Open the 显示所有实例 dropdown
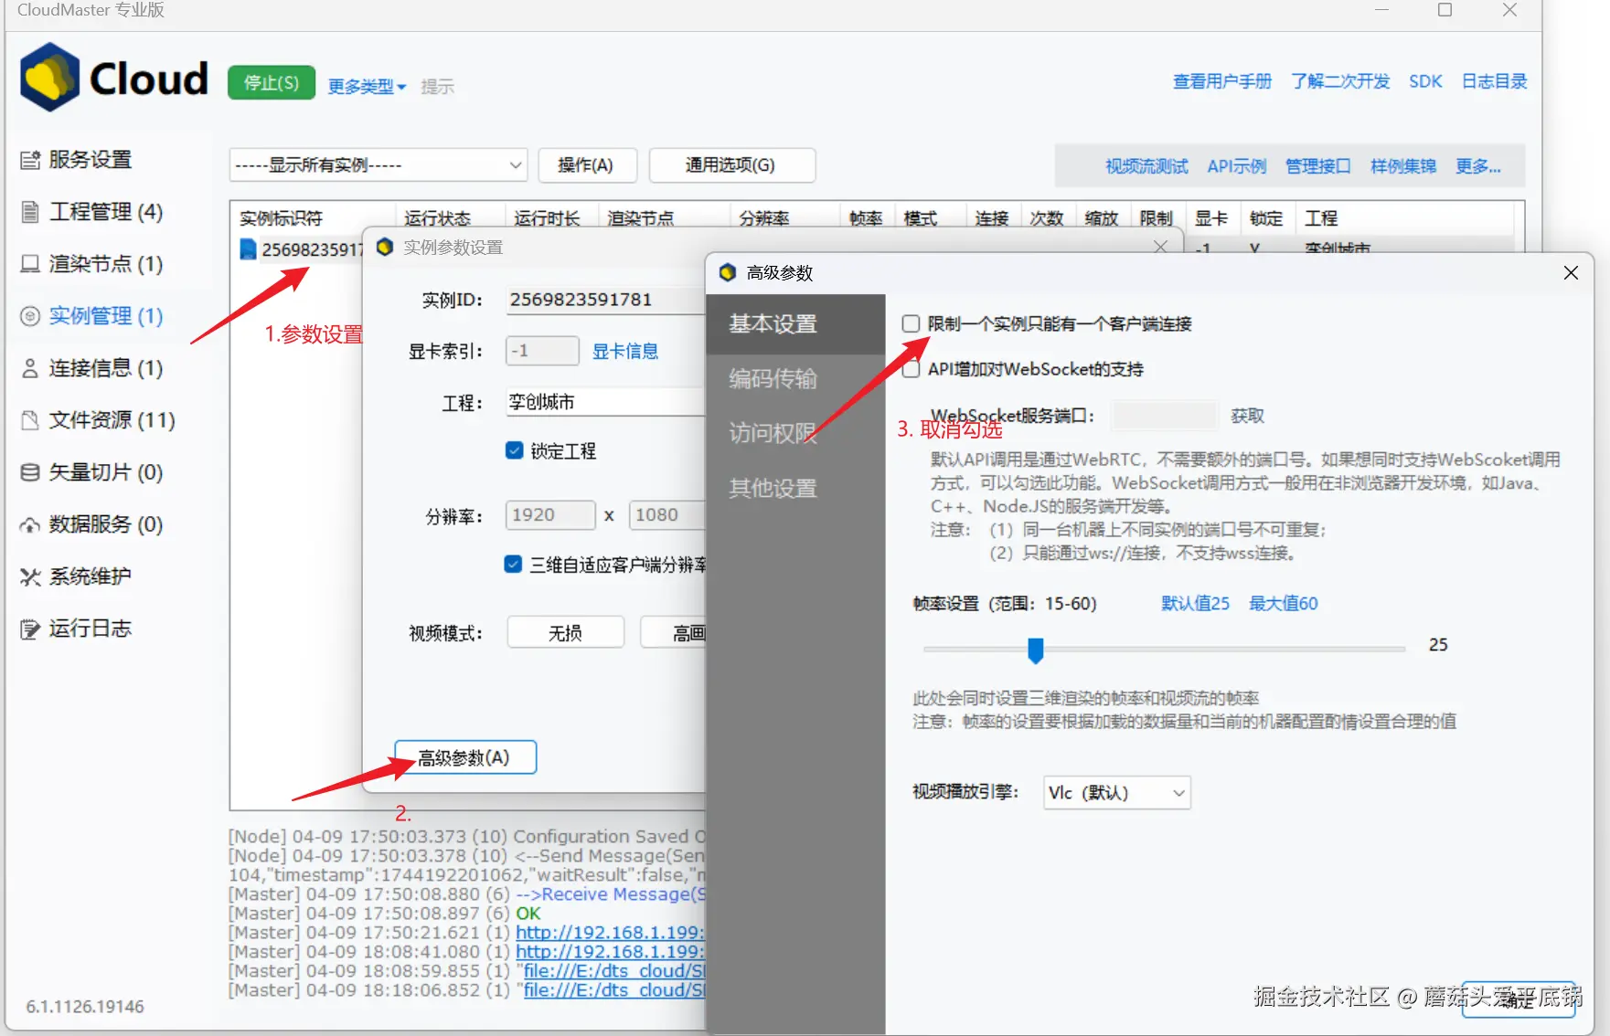The width and height of the screenshot is (1610, 1036). coord(379,165)
